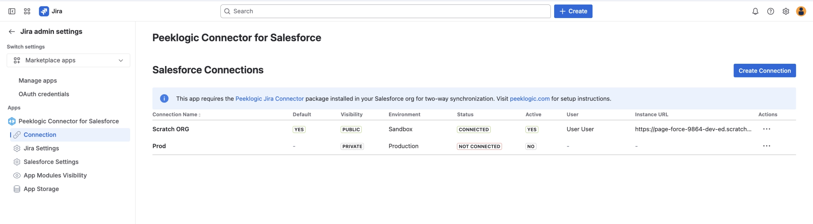Open Manage apps page

(x=38, y=81)
